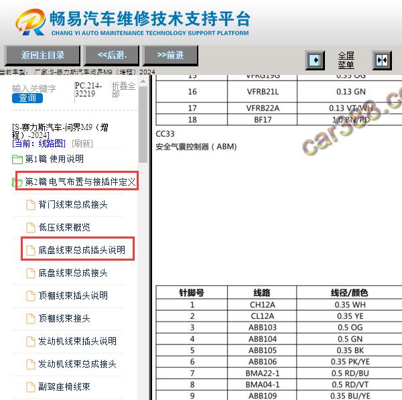
Task: Click the 针脚号 column header
Action: (x=192, y=293)
